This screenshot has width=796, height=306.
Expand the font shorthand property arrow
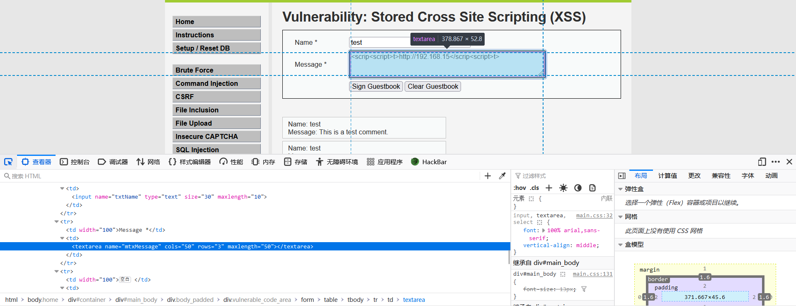[544, 231]
